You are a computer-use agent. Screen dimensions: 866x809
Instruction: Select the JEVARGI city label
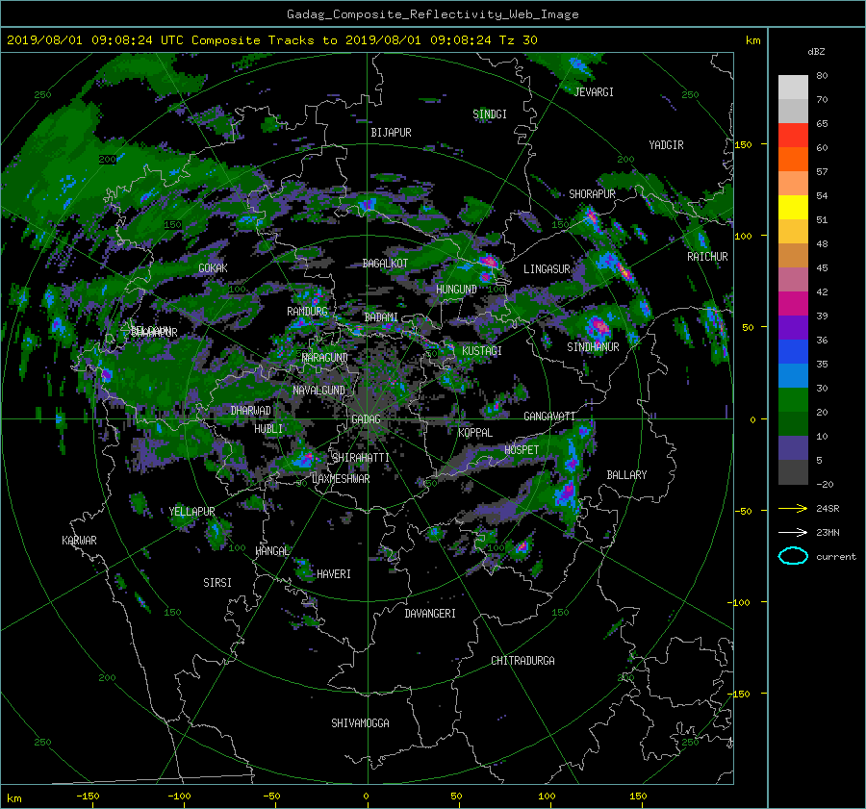(594, 92)
